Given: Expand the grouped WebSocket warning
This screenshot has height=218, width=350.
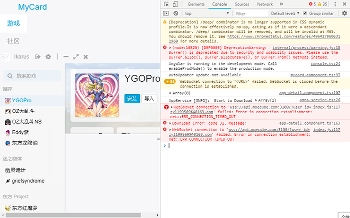Looking at the screenshot, I should pos(166,81).
